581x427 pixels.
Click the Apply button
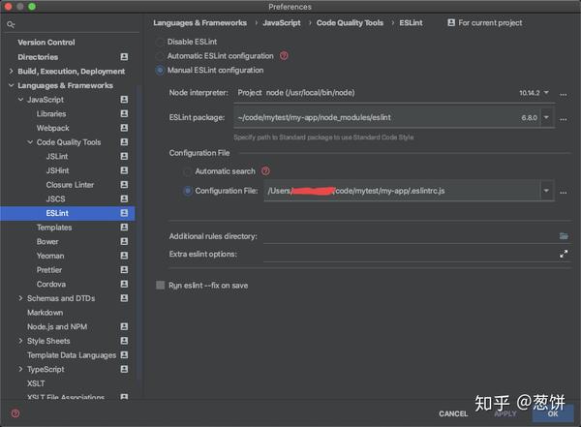[x=505, y=413]
